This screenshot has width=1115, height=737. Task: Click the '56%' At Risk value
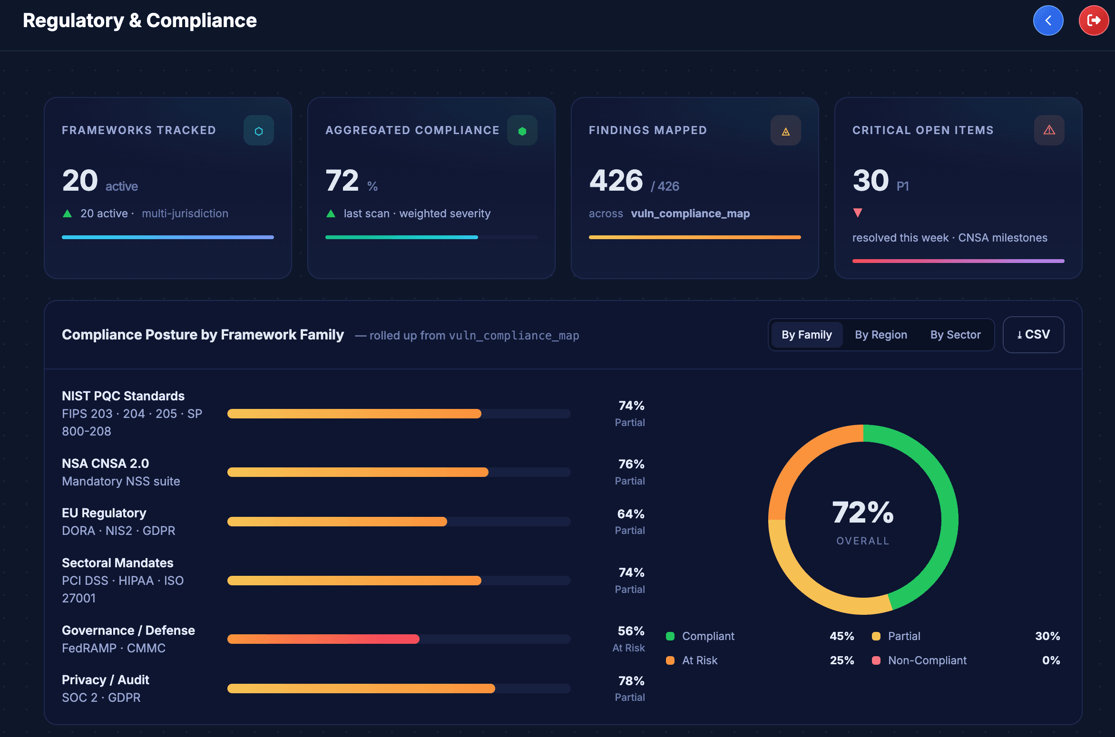(631, 631)
